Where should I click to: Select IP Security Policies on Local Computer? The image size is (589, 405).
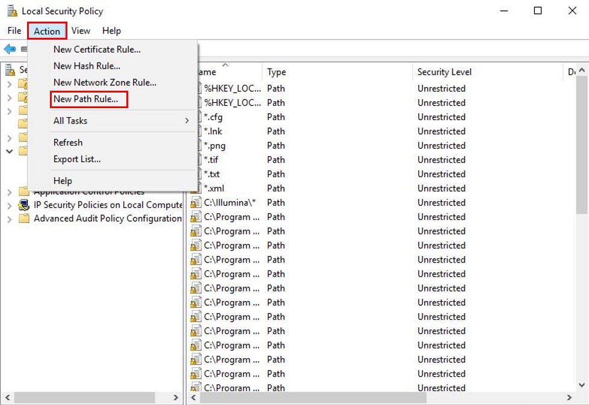coord(108,205)
